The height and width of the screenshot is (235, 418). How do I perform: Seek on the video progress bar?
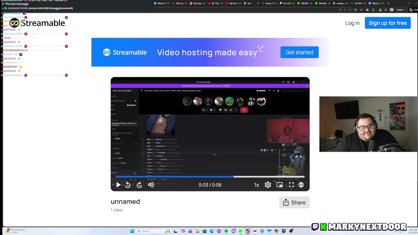(210, 177)
